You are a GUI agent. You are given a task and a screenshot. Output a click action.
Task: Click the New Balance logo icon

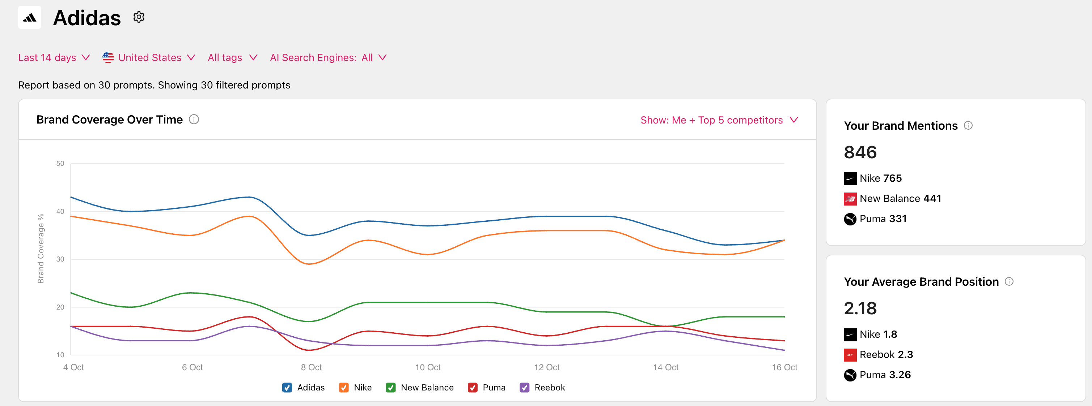[x=850, y=199]
